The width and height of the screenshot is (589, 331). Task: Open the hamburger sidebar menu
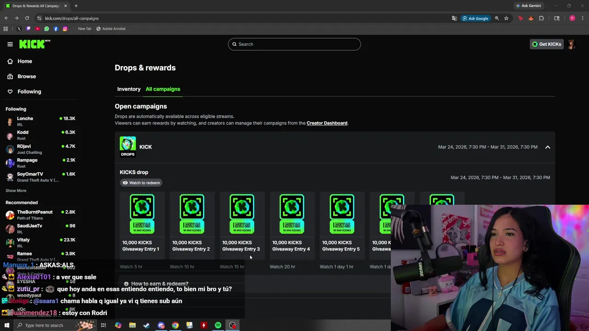(10, 44)
